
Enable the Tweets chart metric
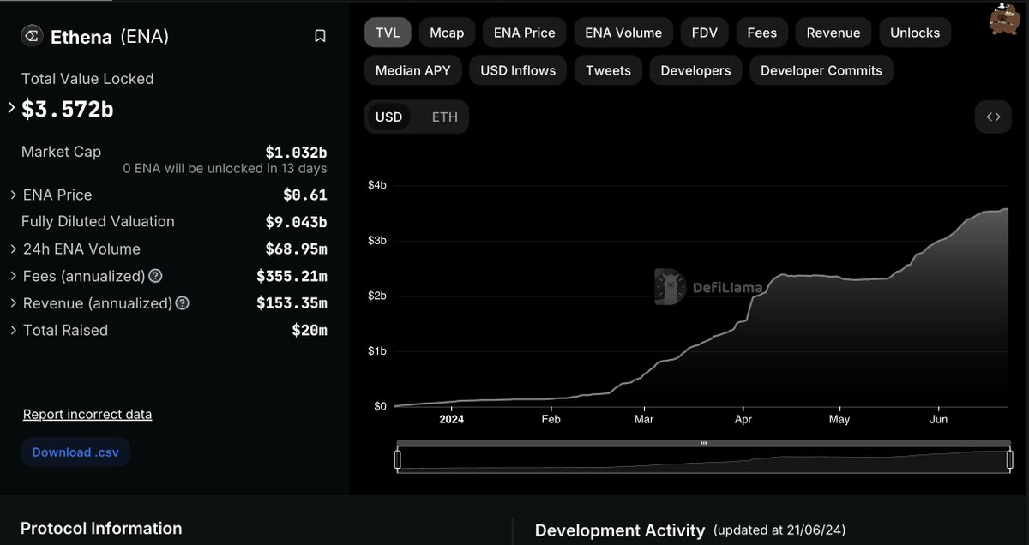608,70
